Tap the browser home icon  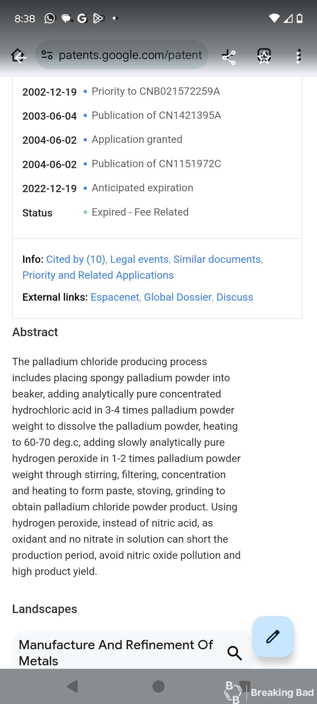coord(18,56)
